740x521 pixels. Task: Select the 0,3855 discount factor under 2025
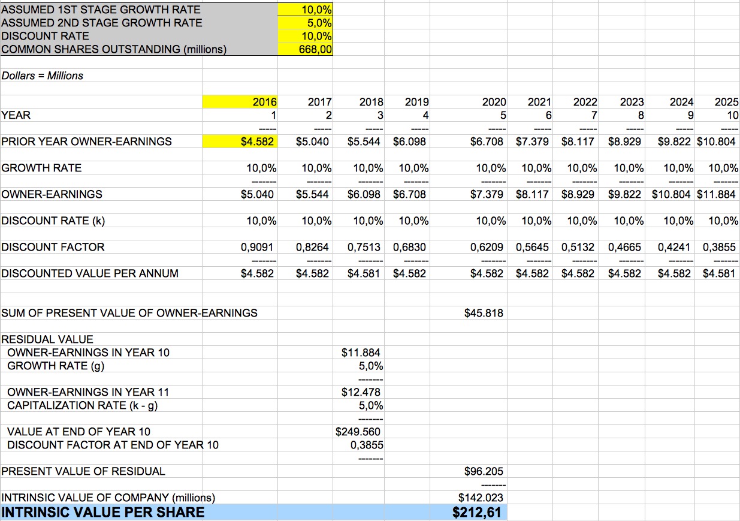718,247
